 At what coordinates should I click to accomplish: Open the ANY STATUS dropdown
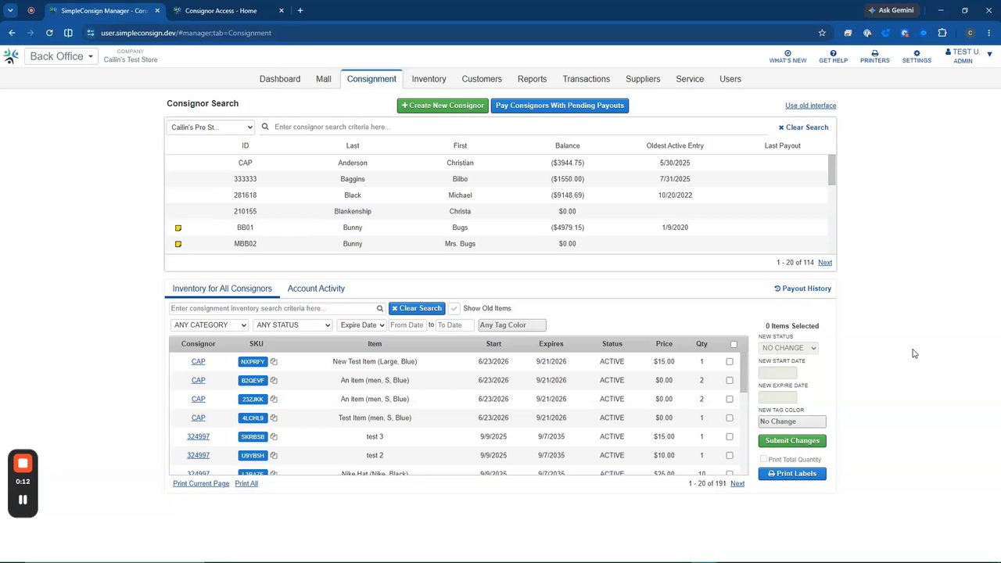click(292, 325)
